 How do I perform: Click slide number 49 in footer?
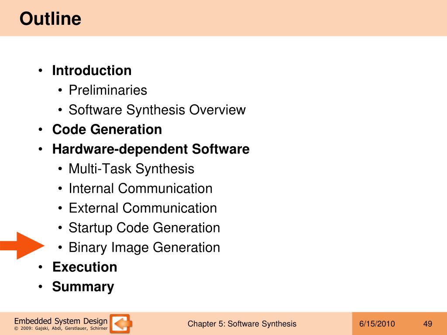[428, 324]
